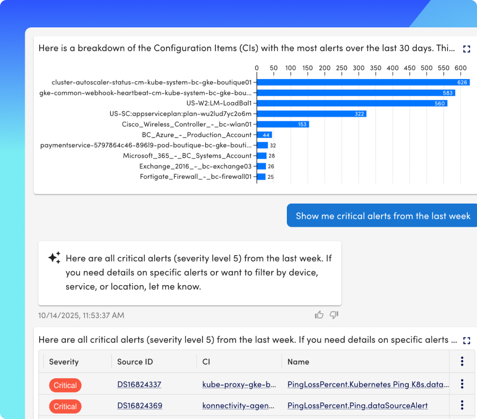This screenshot has width=477, height=419.
Task: Open the table header kebab menu
Action: 462,362
